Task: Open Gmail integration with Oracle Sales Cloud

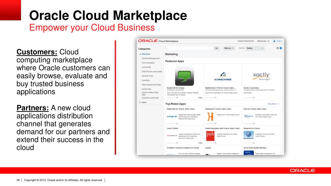Action: (x=222, y=128)
